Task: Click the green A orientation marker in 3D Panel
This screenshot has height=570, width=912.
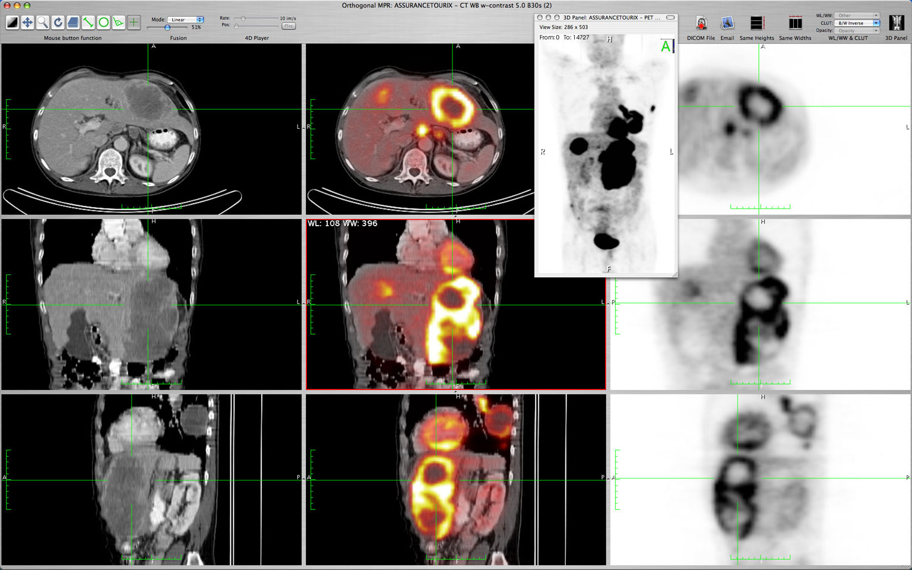Action: click(x=666, y=46)
